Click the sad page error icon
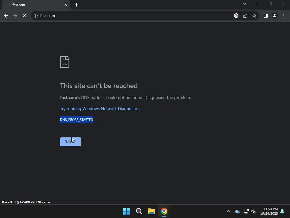Viewport: 290px width, 218px height. tap(65, 62)
